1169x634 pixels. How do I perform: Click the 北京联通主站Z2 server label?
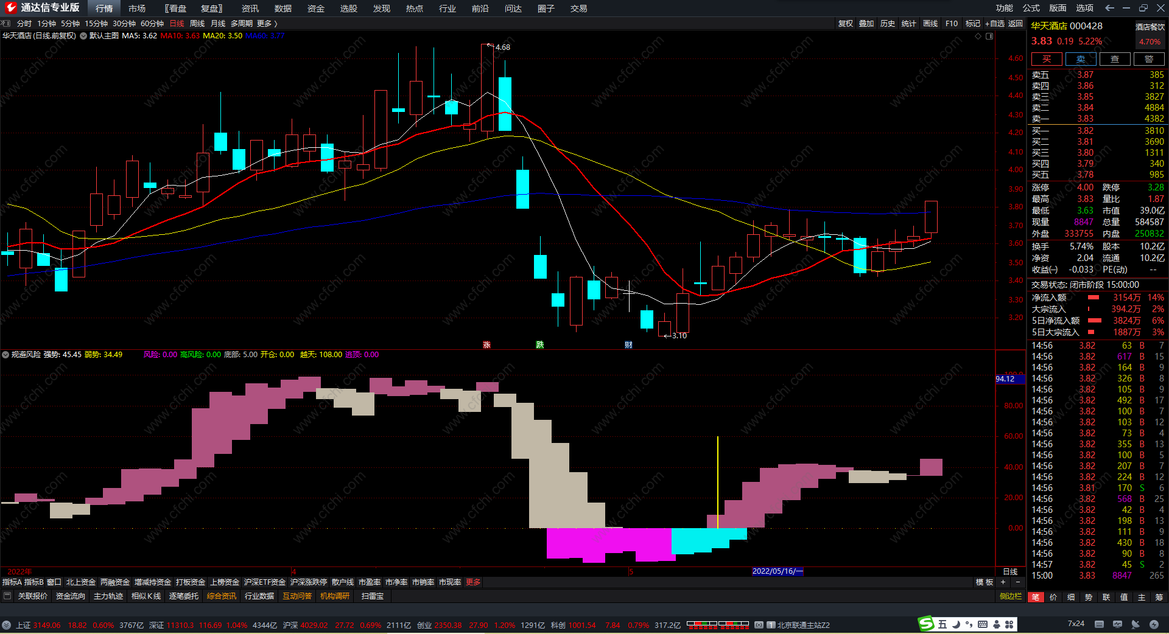803,625
